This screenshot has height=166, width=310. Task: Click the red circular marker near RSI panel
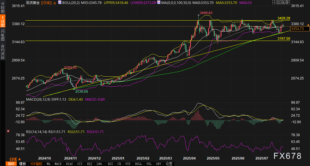tap(8, 131)
